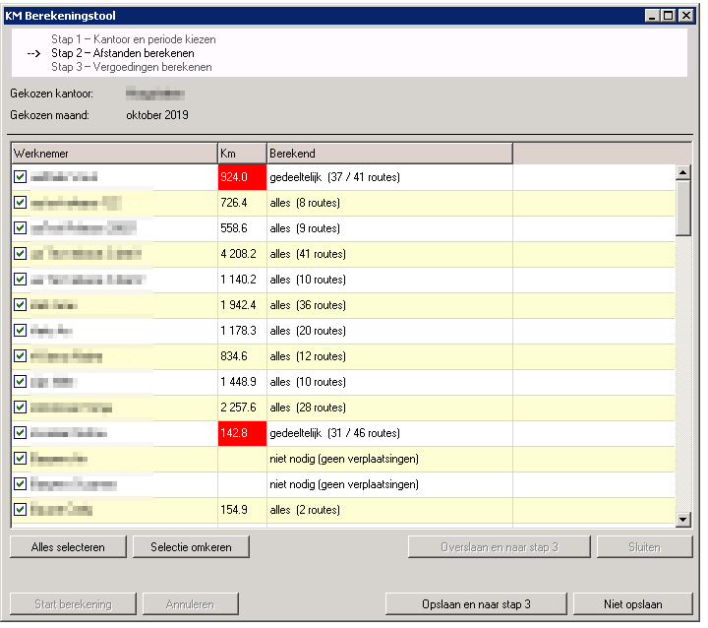The width and height of the screenshot is (708, 628).
Task: Click the 'oktober 2019' month value
Action: point(157,115)
